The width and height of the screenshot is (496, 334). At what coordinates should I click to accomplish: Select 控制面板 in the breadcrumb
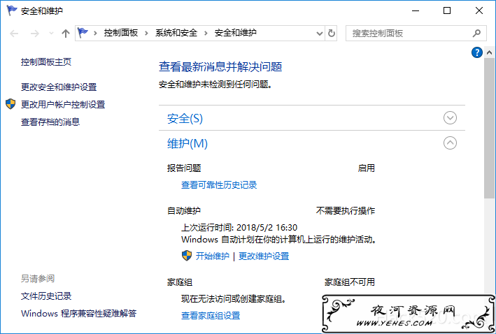point(121,33)
